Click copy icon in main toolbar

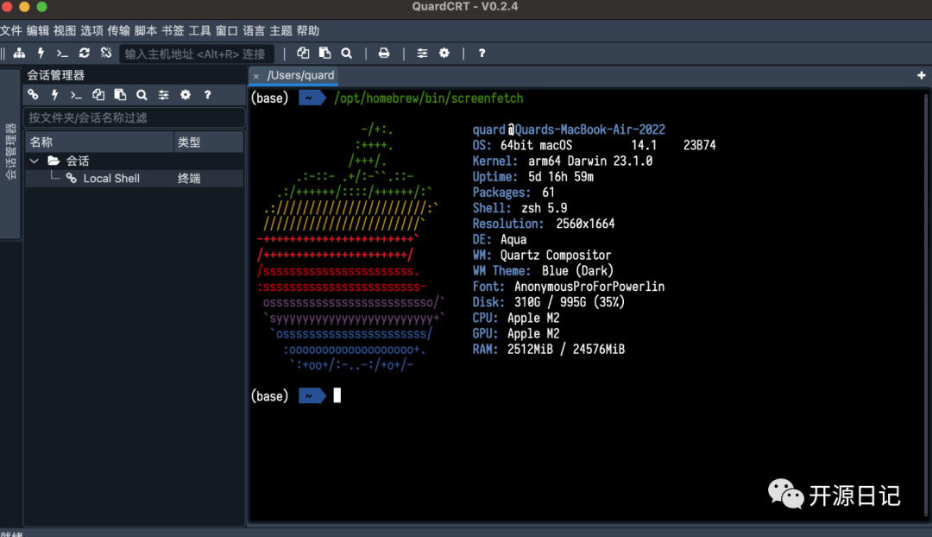coord(303,53)
